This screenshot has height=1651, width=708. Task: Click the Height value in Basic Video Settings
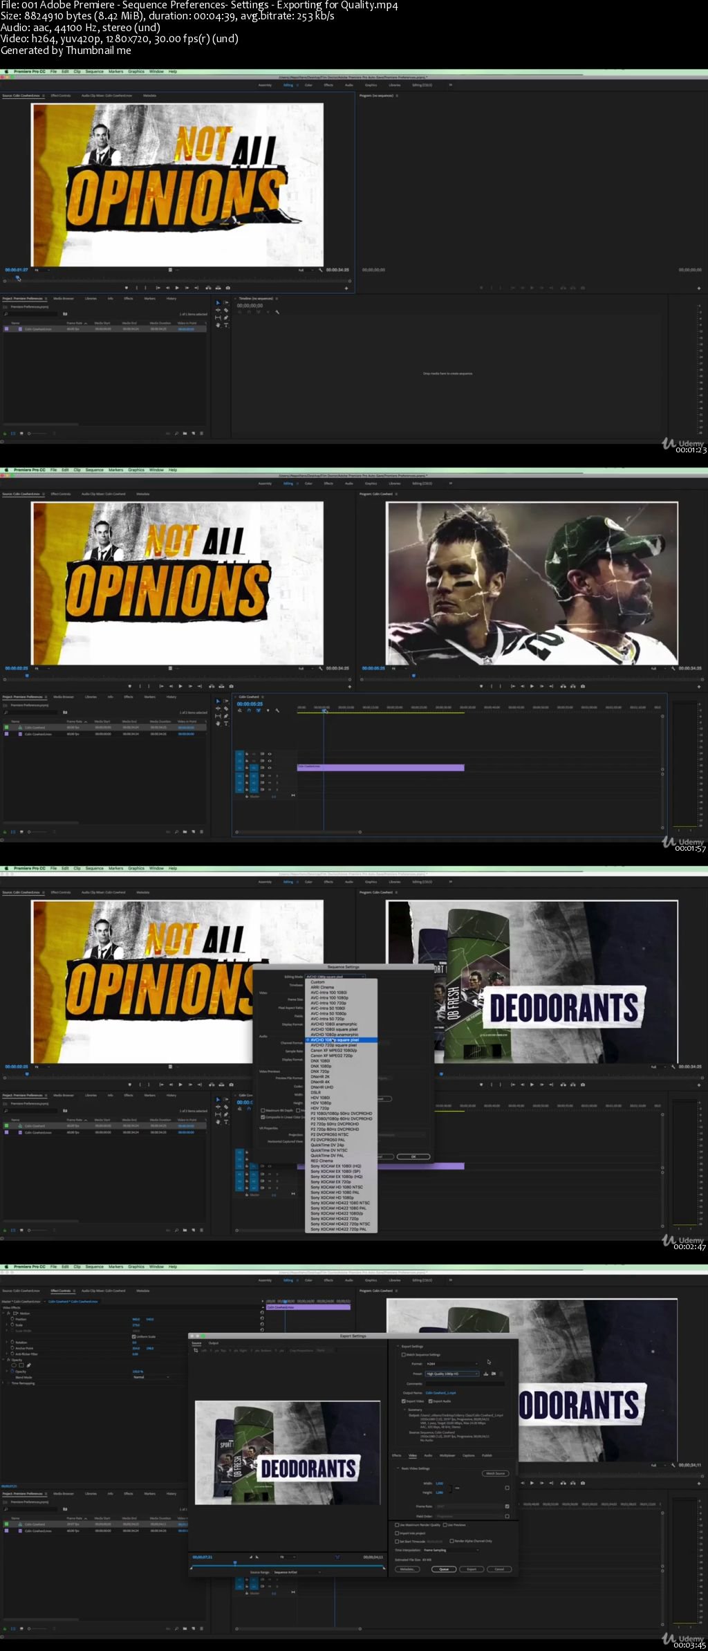click(439, 1493)
